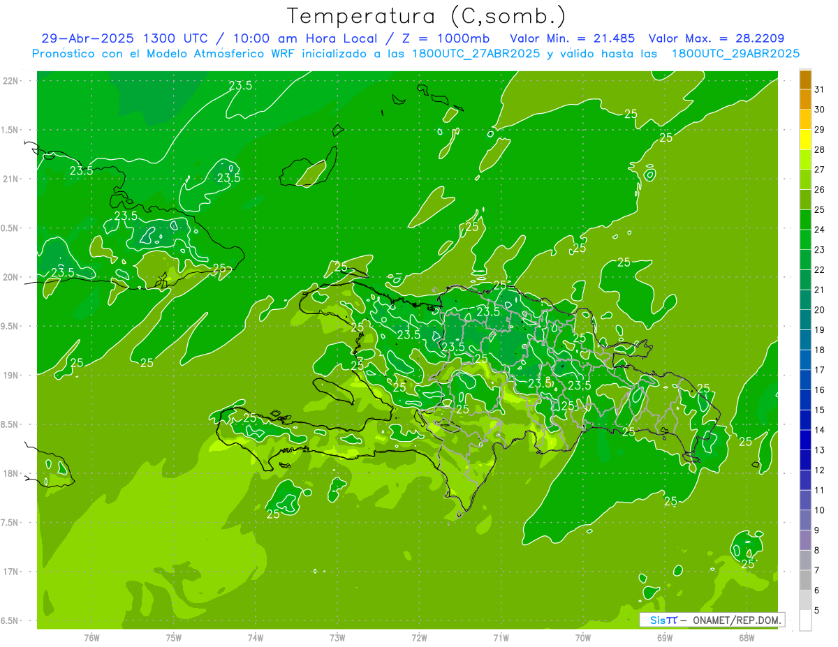
Task: Click the '70W' longitude axis label
Action: coord(583,639)
